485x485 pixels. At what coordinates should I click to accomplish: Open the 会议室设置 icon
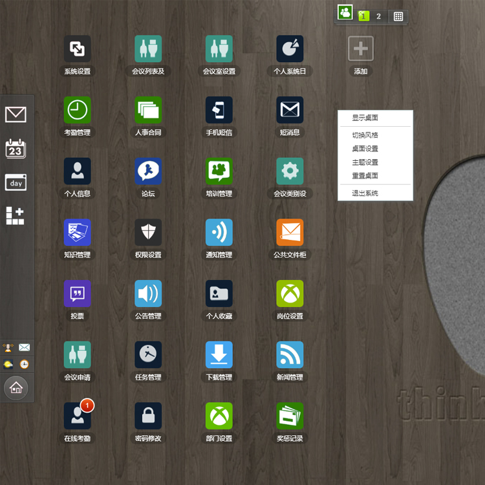pyautogui.click(x=219, y=48)
